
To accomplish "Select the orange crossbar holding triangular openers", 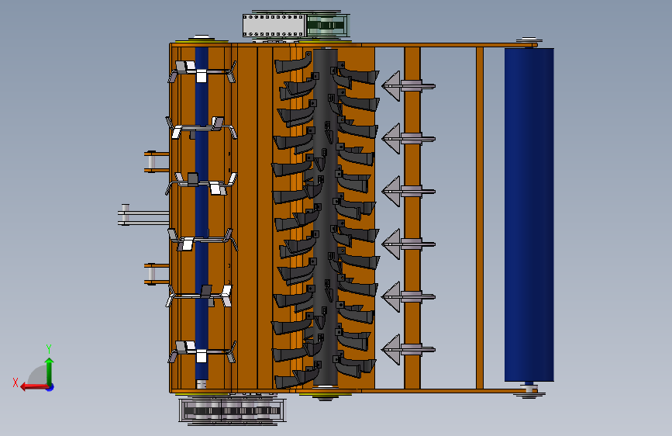I will (412, 218).
